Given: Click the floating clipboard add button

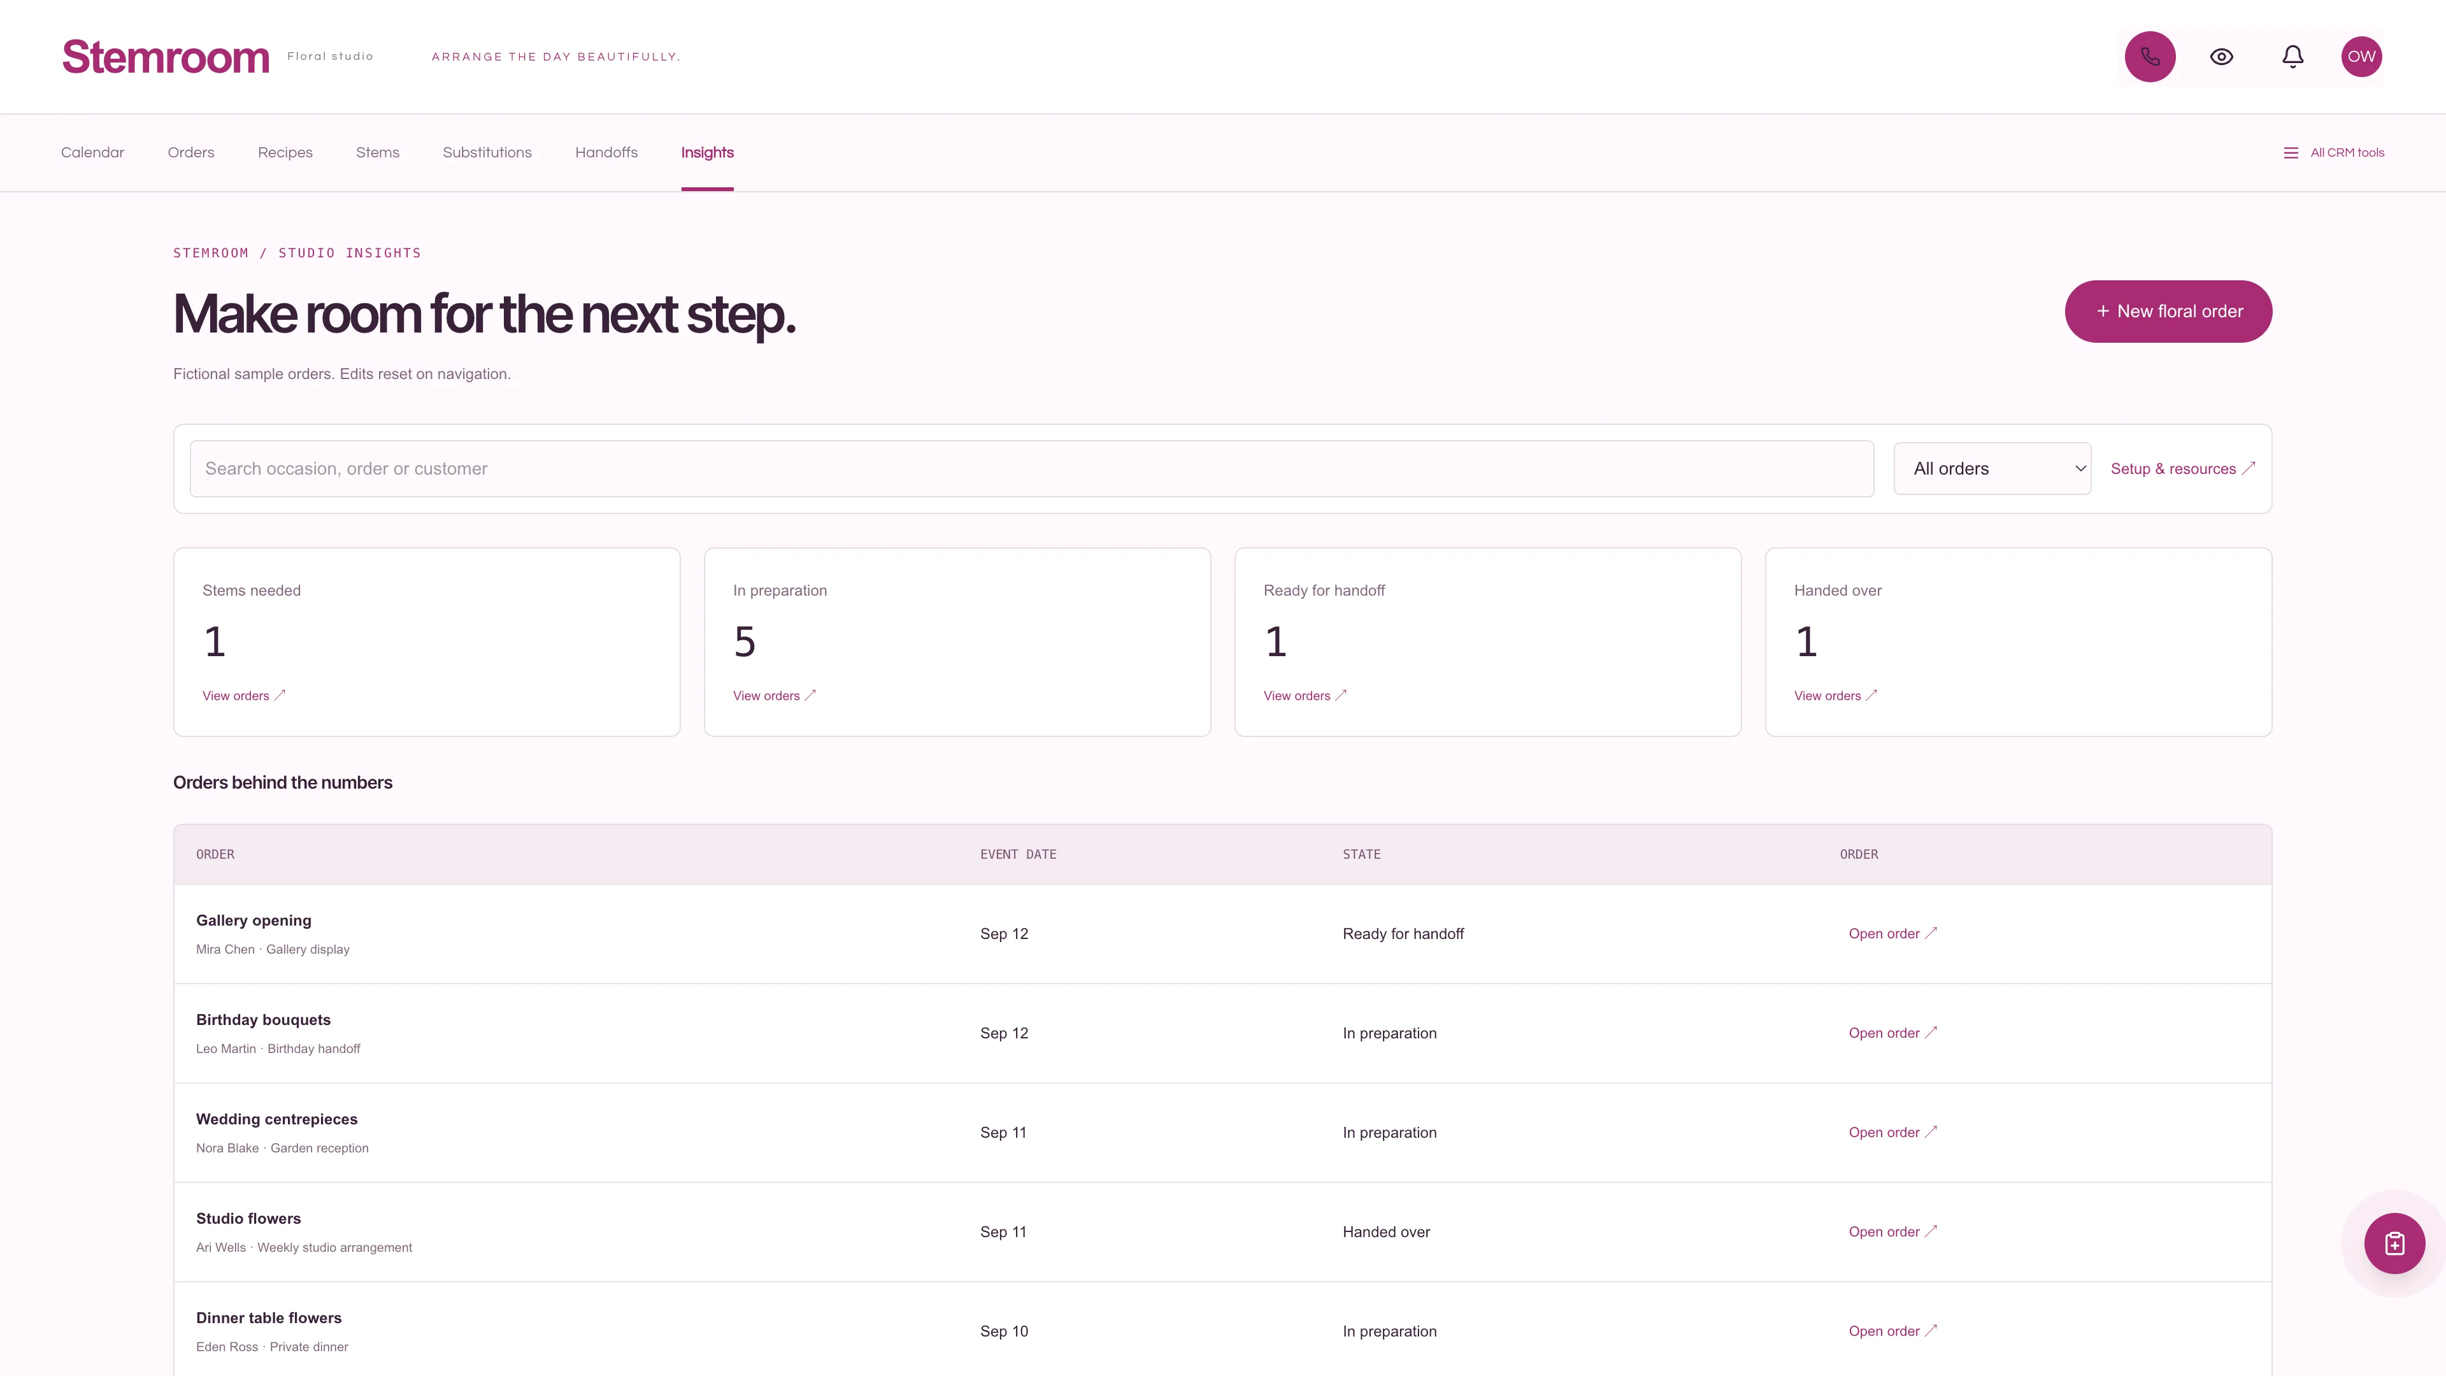Looking at the screenshot, I should coord(2394,1243).
